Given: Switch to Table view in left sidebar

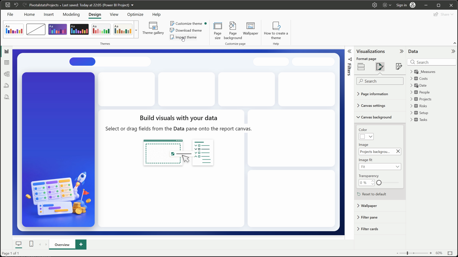Looking at the screenshot, I should (7, 63).
